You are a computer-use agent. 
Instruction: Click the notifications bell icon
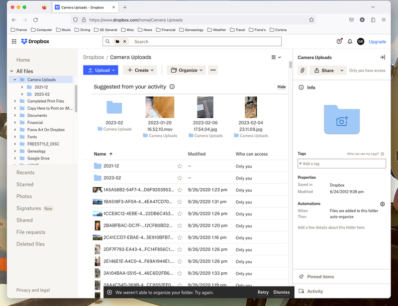click(x=350, y=42)
